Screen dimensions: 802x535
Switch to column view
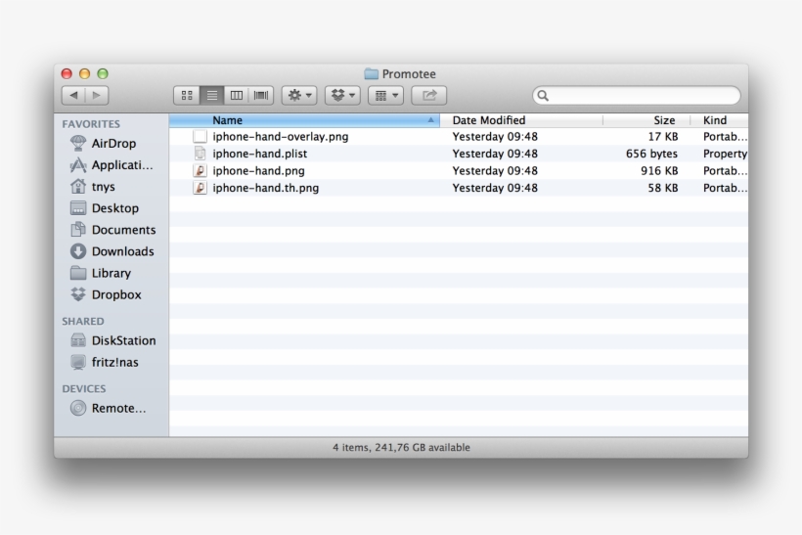click(x=237, y=96)
